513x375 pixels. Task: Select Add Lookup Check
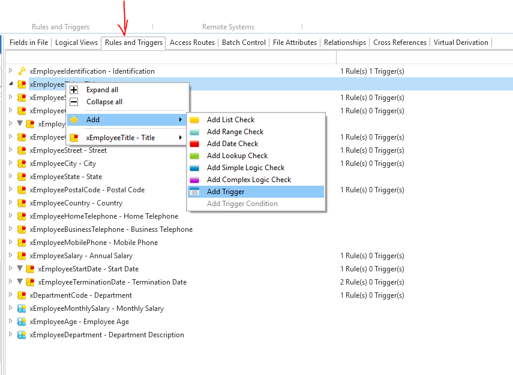click(x=256, y=156)
